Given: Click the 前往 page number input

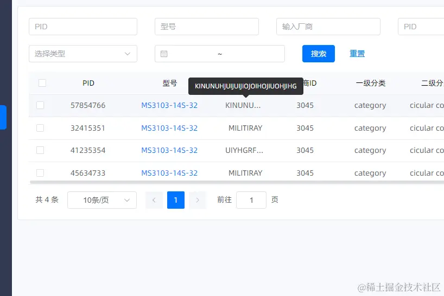Looking at the screenshot, I should click(x=251, y=200).
